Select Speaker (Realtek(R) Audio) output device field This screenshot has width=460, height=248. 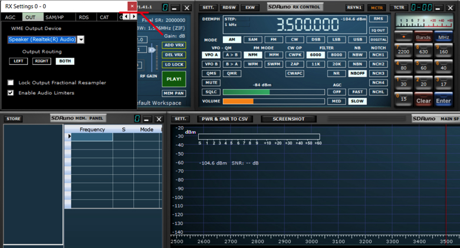click(42, 39)
